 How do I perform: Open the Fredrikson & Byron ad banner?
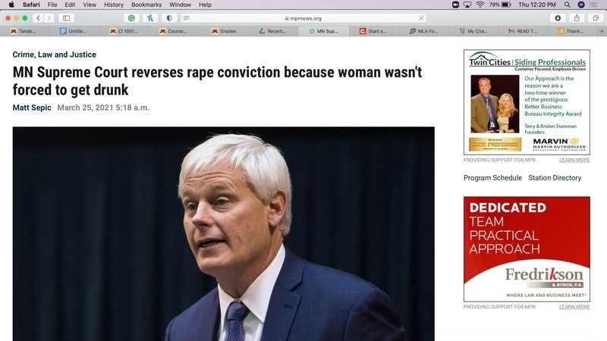[x=527, y=249]
